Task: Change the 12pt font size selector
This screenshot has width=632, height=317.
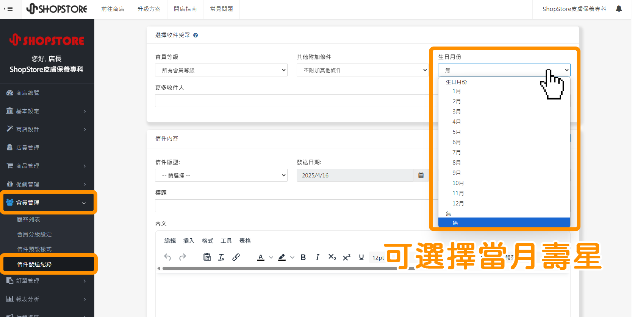Action: 378,258
